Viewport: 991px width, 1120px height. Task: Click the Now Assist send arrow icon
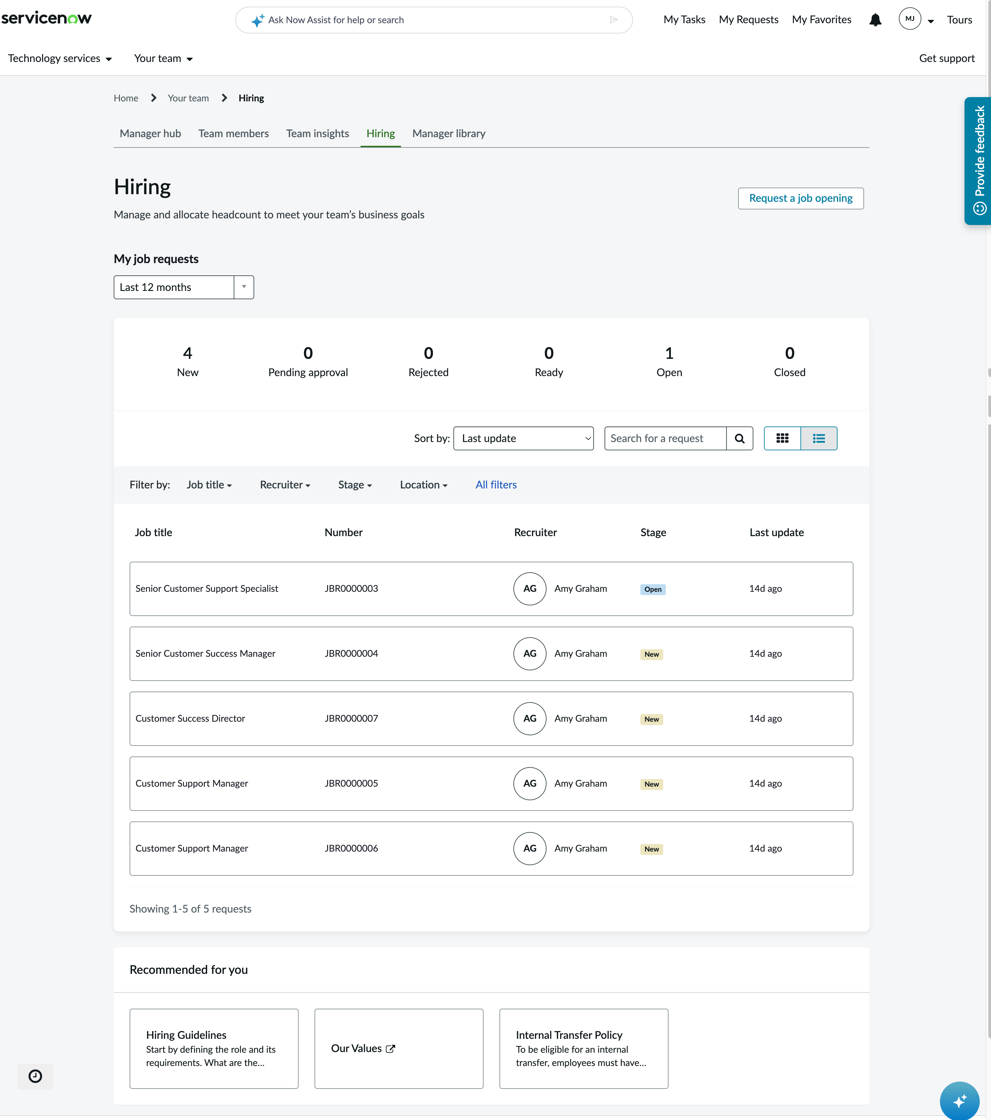613,20
